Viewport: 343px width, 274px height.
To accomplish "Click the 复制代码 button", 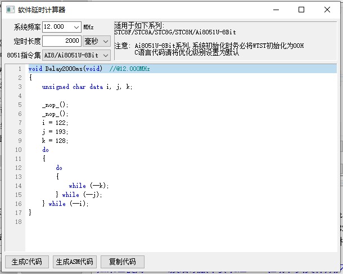I will (x=122, y=262).
